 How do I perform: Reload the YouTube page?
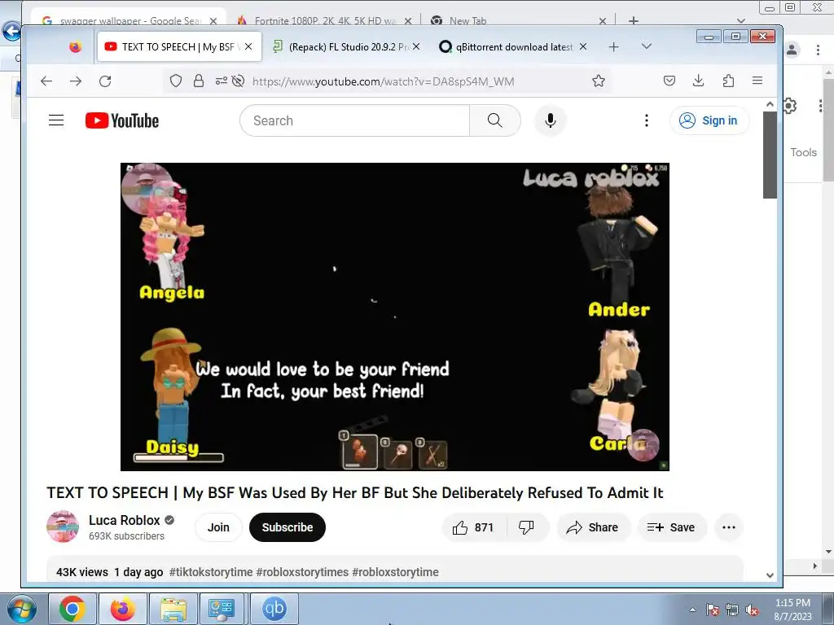click(x=105, y=81)
